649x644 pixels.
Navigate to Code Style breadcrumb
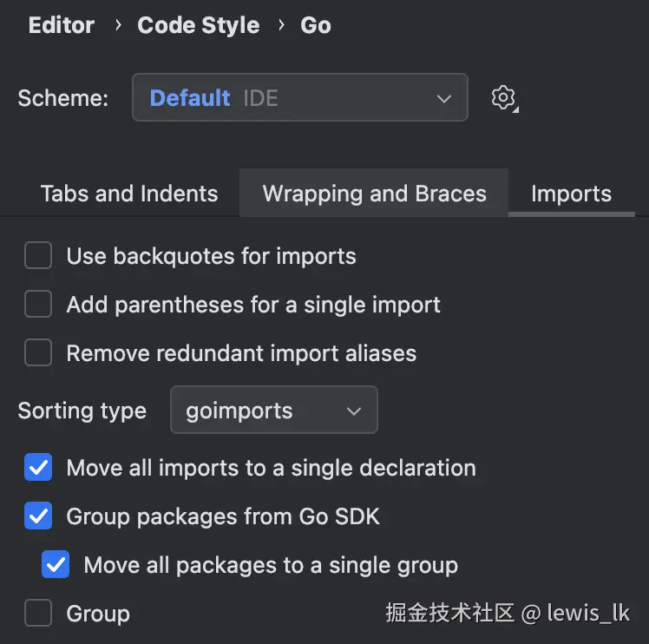(198, 25)
